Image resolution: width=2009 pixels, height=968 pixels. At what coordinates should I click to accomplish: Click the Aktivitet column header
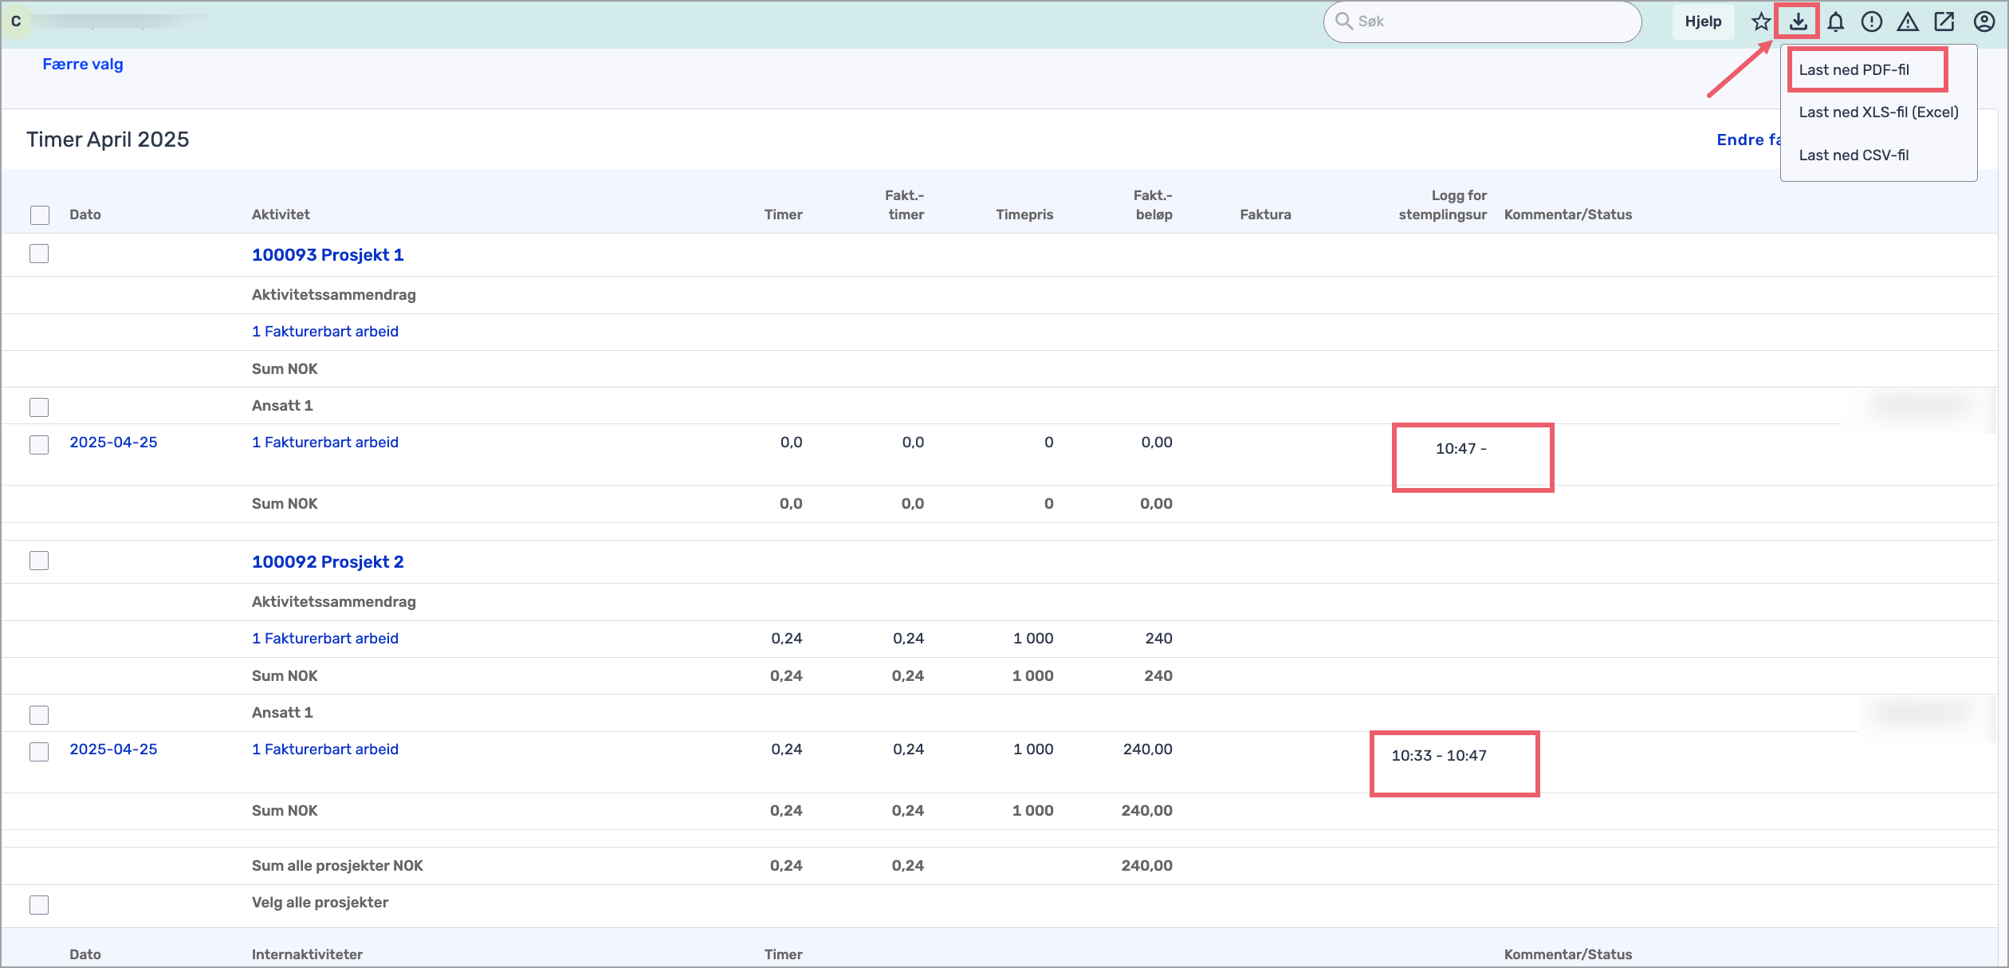(x=281, y=214)
